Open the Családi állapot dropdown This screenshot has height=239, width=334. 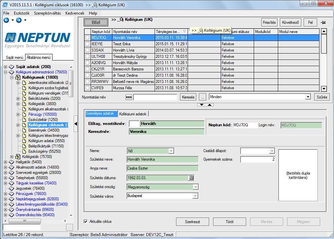pos(272,151)
